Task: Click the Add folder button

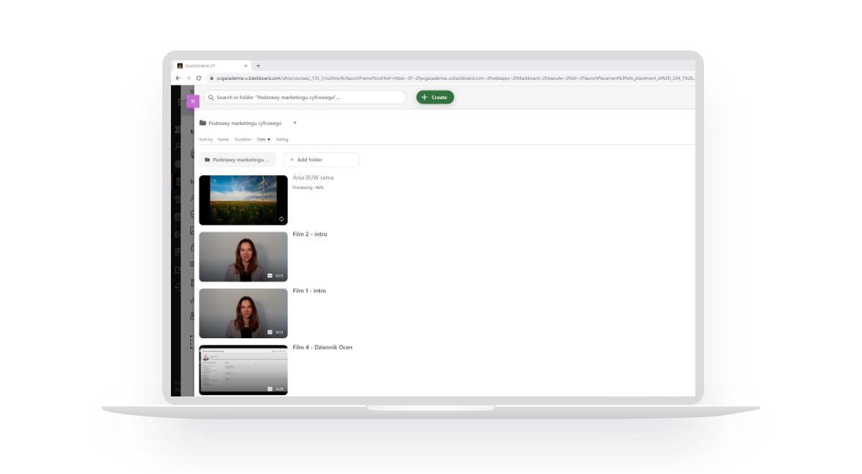Action: click(321, 159)
